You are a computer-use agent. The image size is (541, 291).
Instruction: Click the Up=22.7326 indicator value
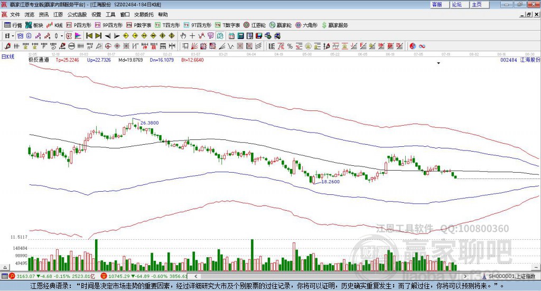[99, 60]
